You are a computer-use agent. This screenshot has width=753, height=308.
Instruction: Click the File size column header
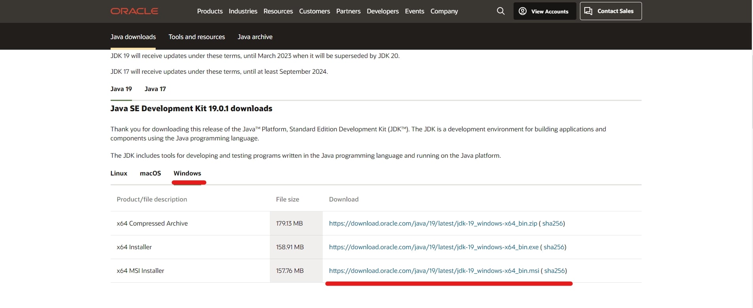288,199
